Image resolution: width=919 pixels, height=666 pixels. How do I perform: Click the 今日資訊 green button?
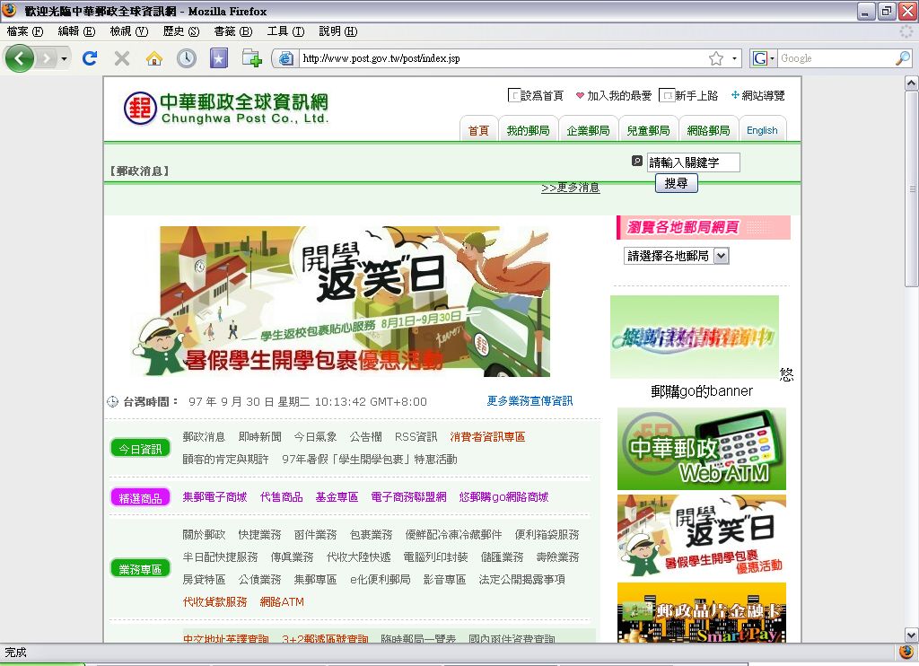click(x=140, y=449)
